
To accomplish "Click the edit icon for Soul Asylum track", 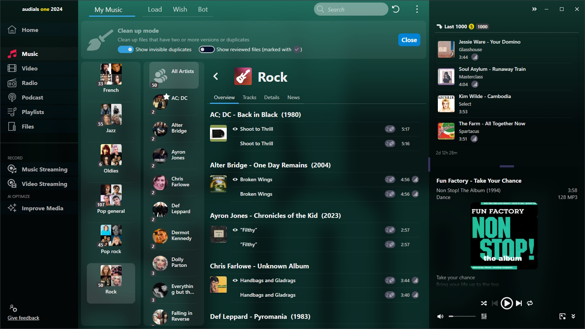I will pos(475,84).
